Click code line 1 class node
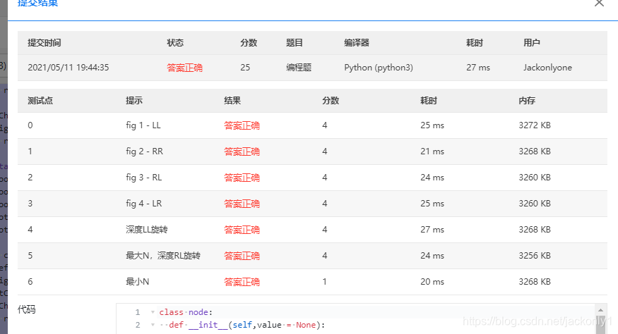 click(186, 312)
